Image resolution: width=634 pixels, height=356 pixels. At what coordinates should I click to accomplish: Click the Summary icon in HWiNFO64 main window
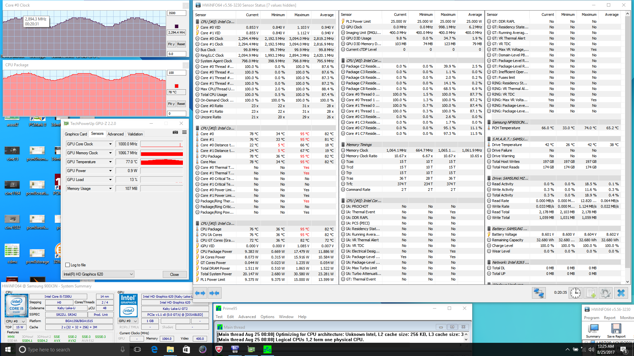pyautogui.click(x=593, y=331)
